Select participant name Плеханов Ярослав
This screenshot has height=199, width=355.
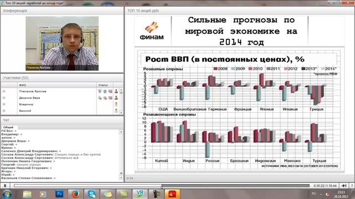click(x=33, y=91)
